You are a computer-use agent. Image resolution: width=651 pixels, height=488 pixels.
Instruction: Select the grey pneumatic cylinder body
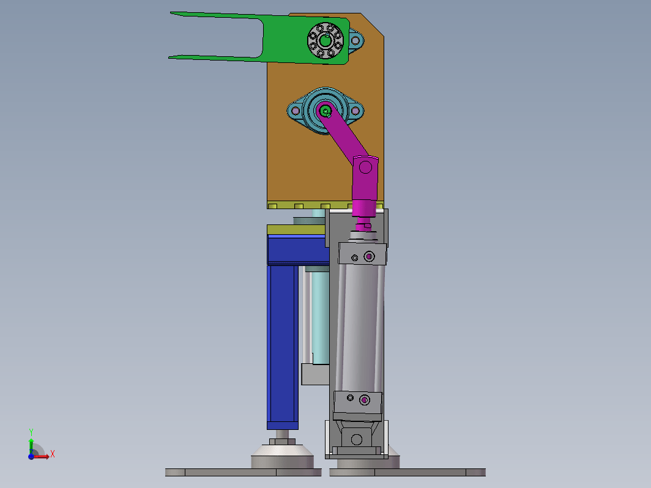(x=360, y=328)
